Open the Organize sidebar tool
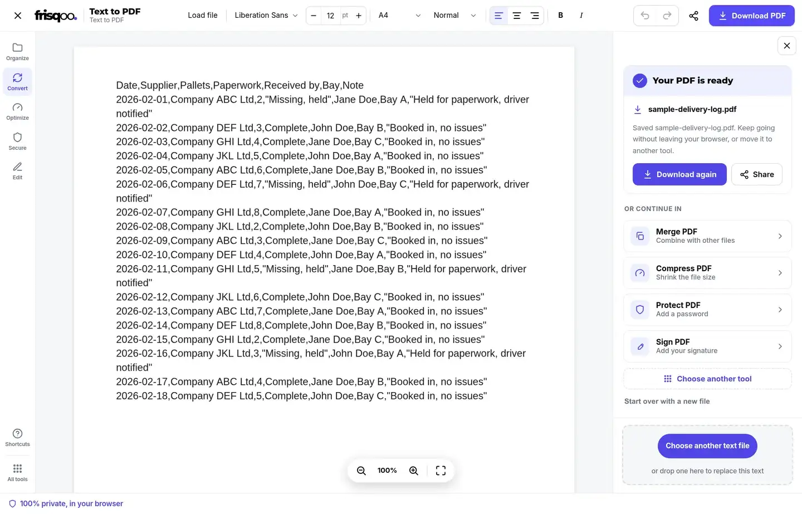Screen dimensions: 802x514 point(17,52)
